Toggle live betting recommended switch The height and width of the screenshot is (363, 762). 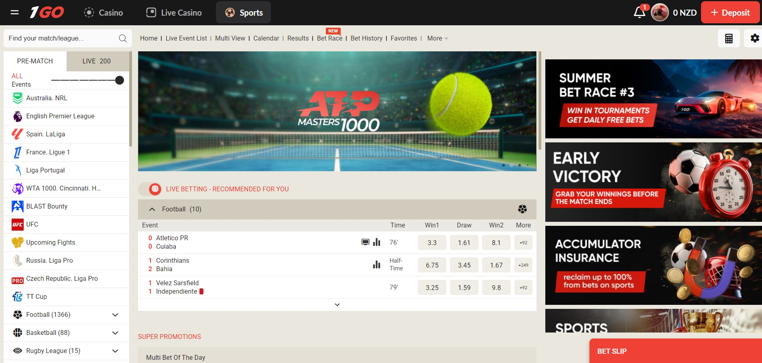click(150, 189)
